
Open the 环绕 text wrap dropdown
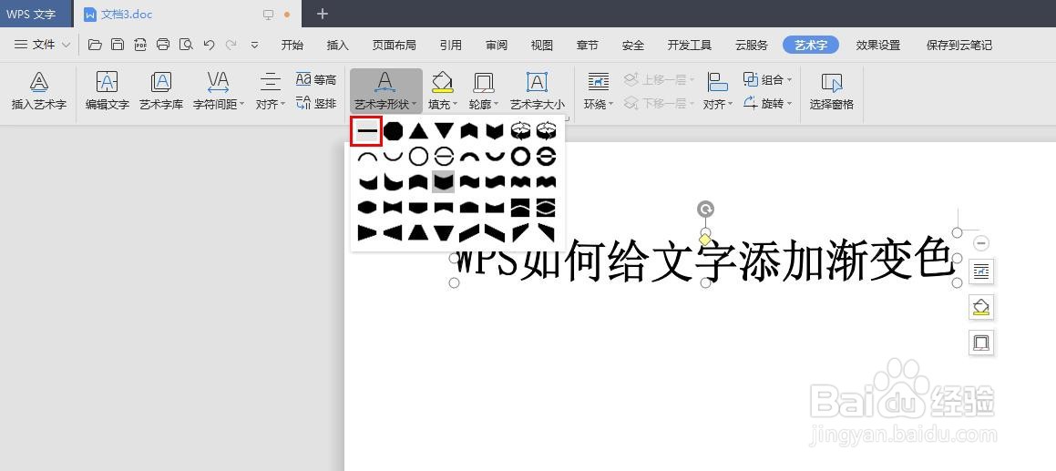tap(598, 91)
